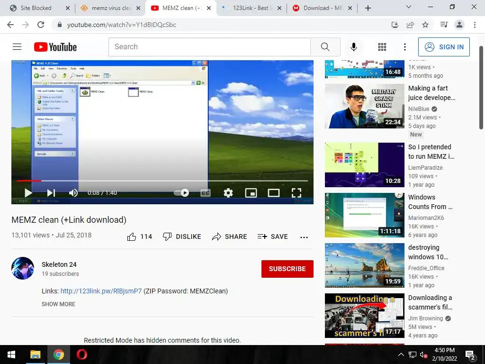Play the video
485x364 pixels.
point(28,193)
